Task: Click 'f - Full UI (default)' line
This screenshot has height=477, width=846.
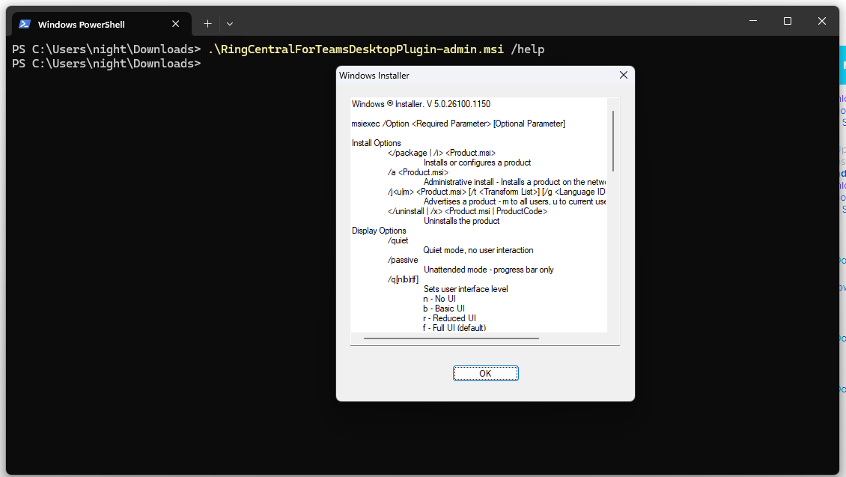Action: point(454,328)
